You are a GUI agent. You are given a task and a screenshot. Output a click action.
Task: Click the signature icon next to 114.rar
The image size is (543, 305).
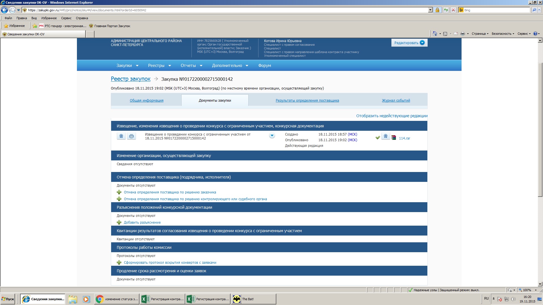tap(385, 136)
